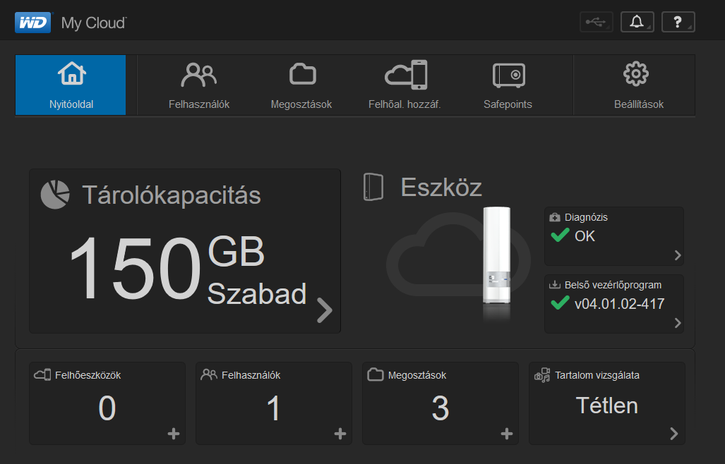Open the Felhasználók tab

click(199, 85)
